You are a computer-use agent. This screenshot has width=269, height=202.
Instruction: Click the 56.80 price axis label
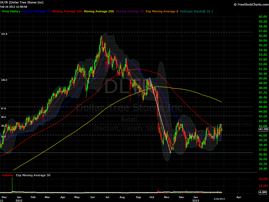pyautogui.click(x=263, y=36)
